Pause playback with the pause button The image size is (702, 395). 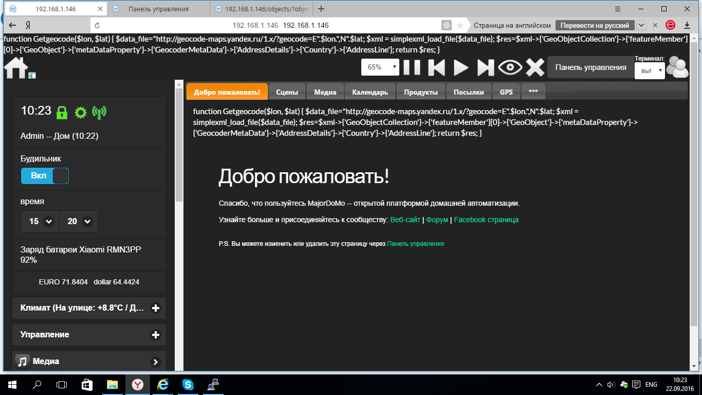(x=412, y=67)
